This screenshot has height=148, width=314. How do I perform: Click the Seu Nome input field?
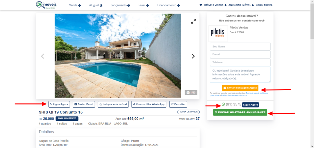coord(240,46)
